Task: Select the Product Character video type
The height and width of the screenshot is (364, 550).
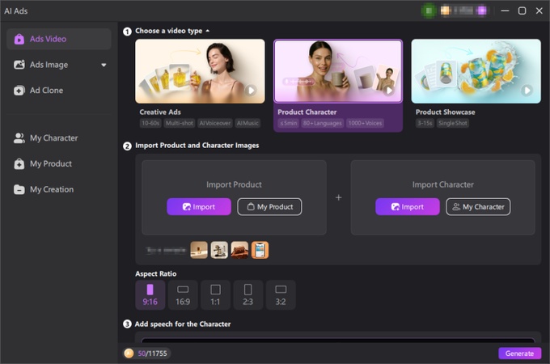Action: [x=338, y=85]
